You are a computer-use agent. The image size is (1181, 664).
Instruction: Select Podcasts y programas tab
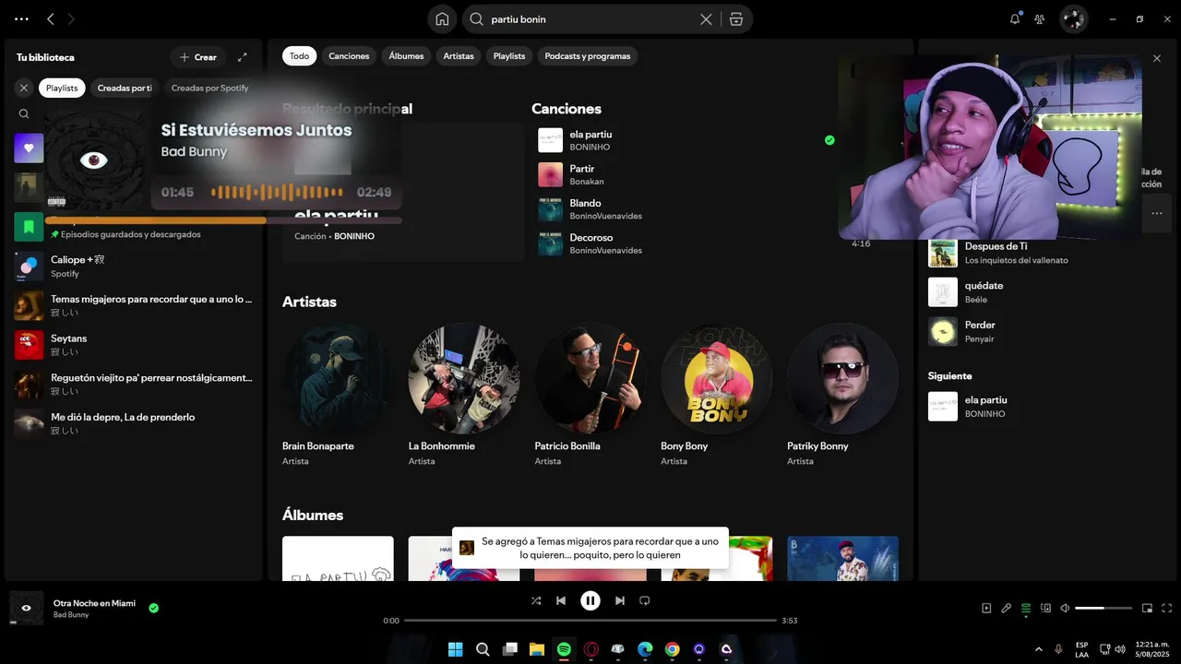588,56
